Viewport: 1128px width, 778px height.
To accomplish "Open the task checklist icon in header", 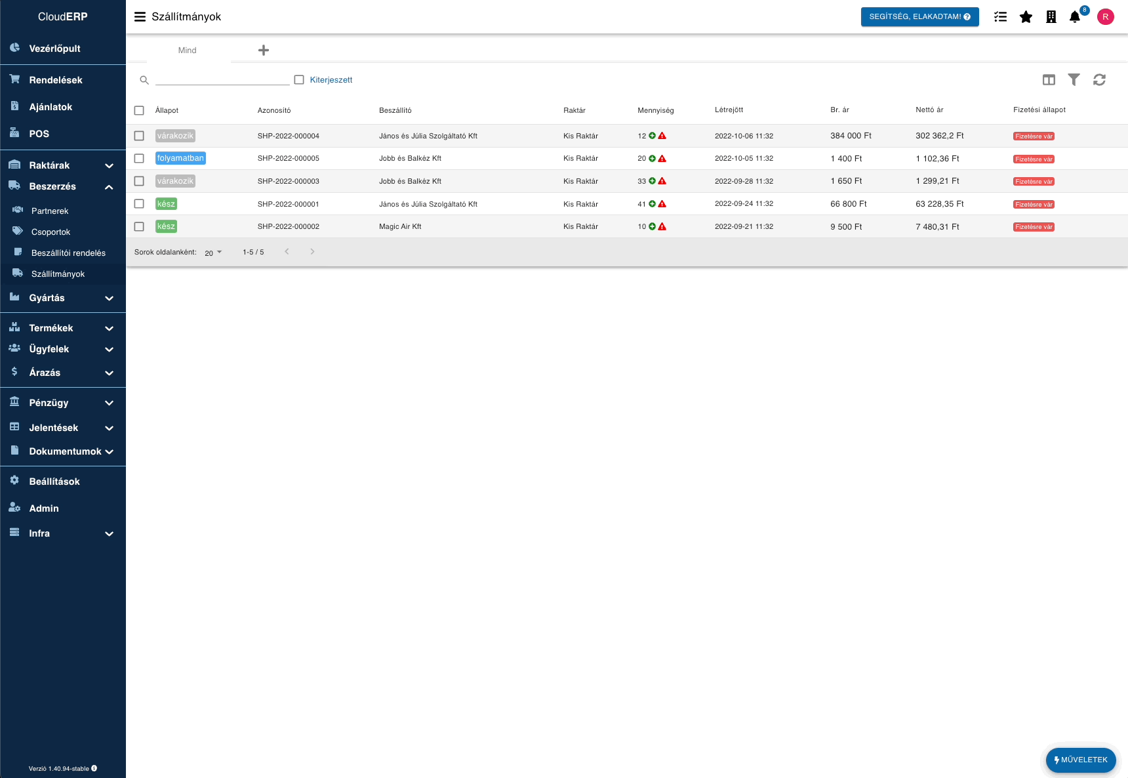I will click(x=1000, y=17).
